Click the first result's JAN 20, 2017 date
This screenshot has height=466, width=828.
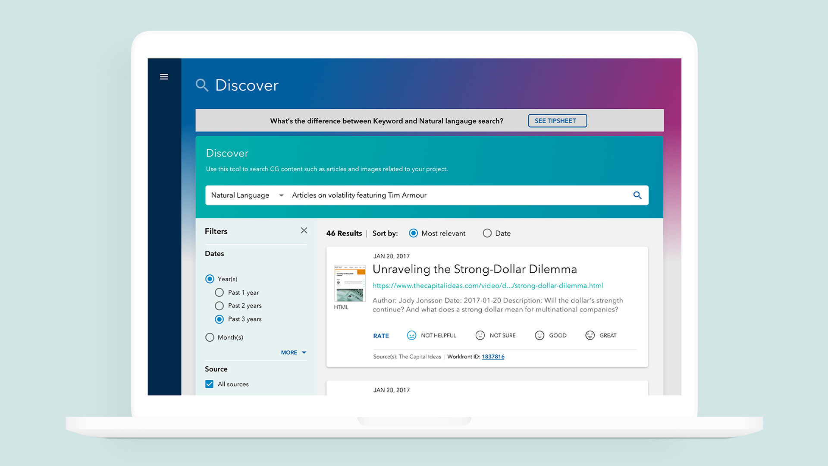[x=392, y=256]
